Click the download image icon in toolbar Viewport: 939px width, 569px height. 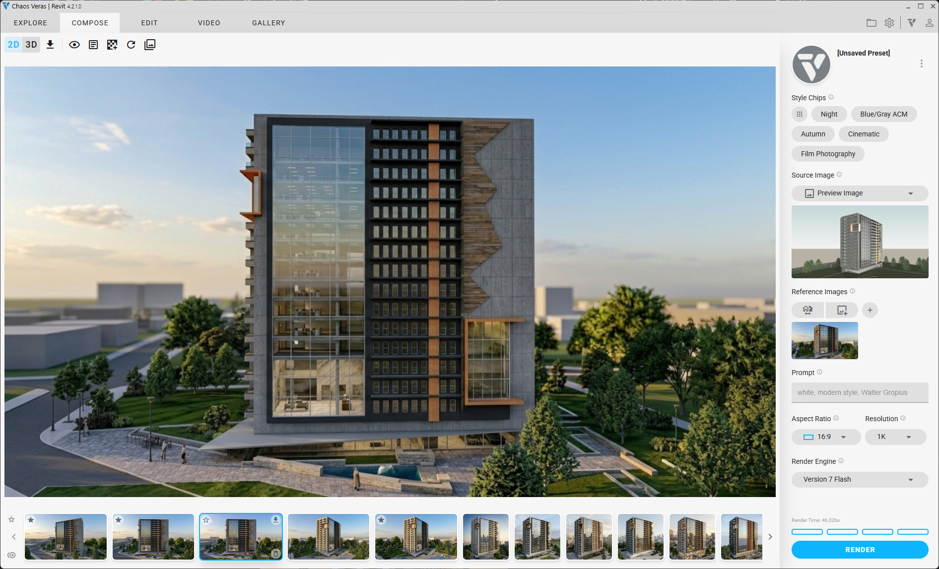tap(50, 45)
